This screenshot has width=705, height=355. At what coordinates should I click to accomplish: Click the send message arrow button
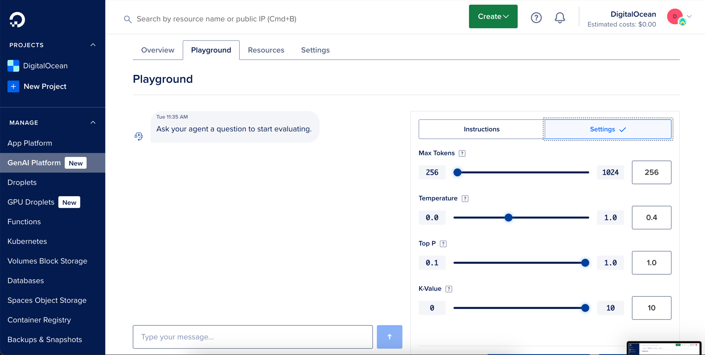pyautogui.click(x=389, y=337)
